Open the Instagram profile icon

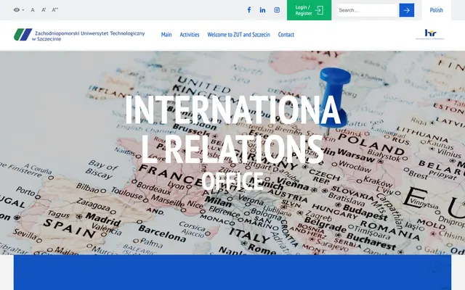(277, 10)
